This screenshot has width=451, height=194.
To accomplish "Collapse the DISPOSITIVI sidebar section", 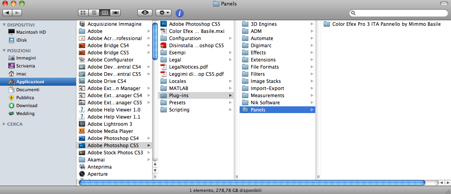I will coord(4,25).
